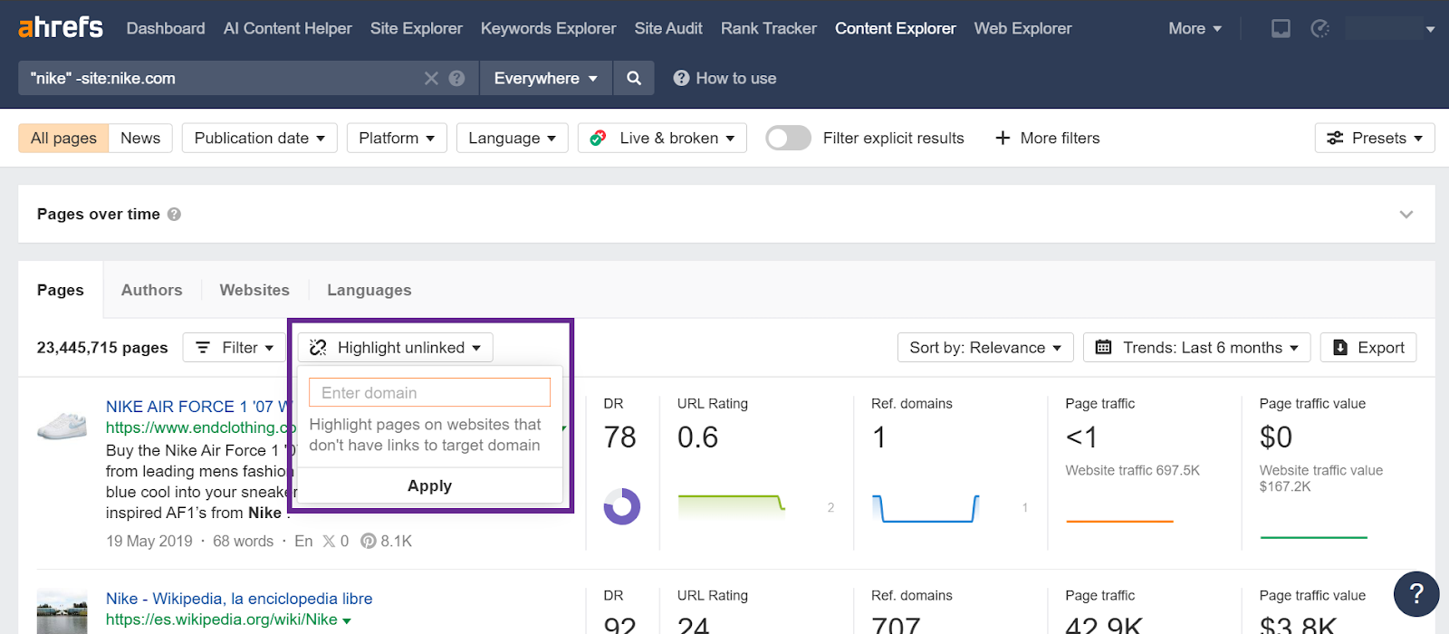Open the notifications monitor icon in header
This screenshot has width=1449, height=634.
point(1281,29)
